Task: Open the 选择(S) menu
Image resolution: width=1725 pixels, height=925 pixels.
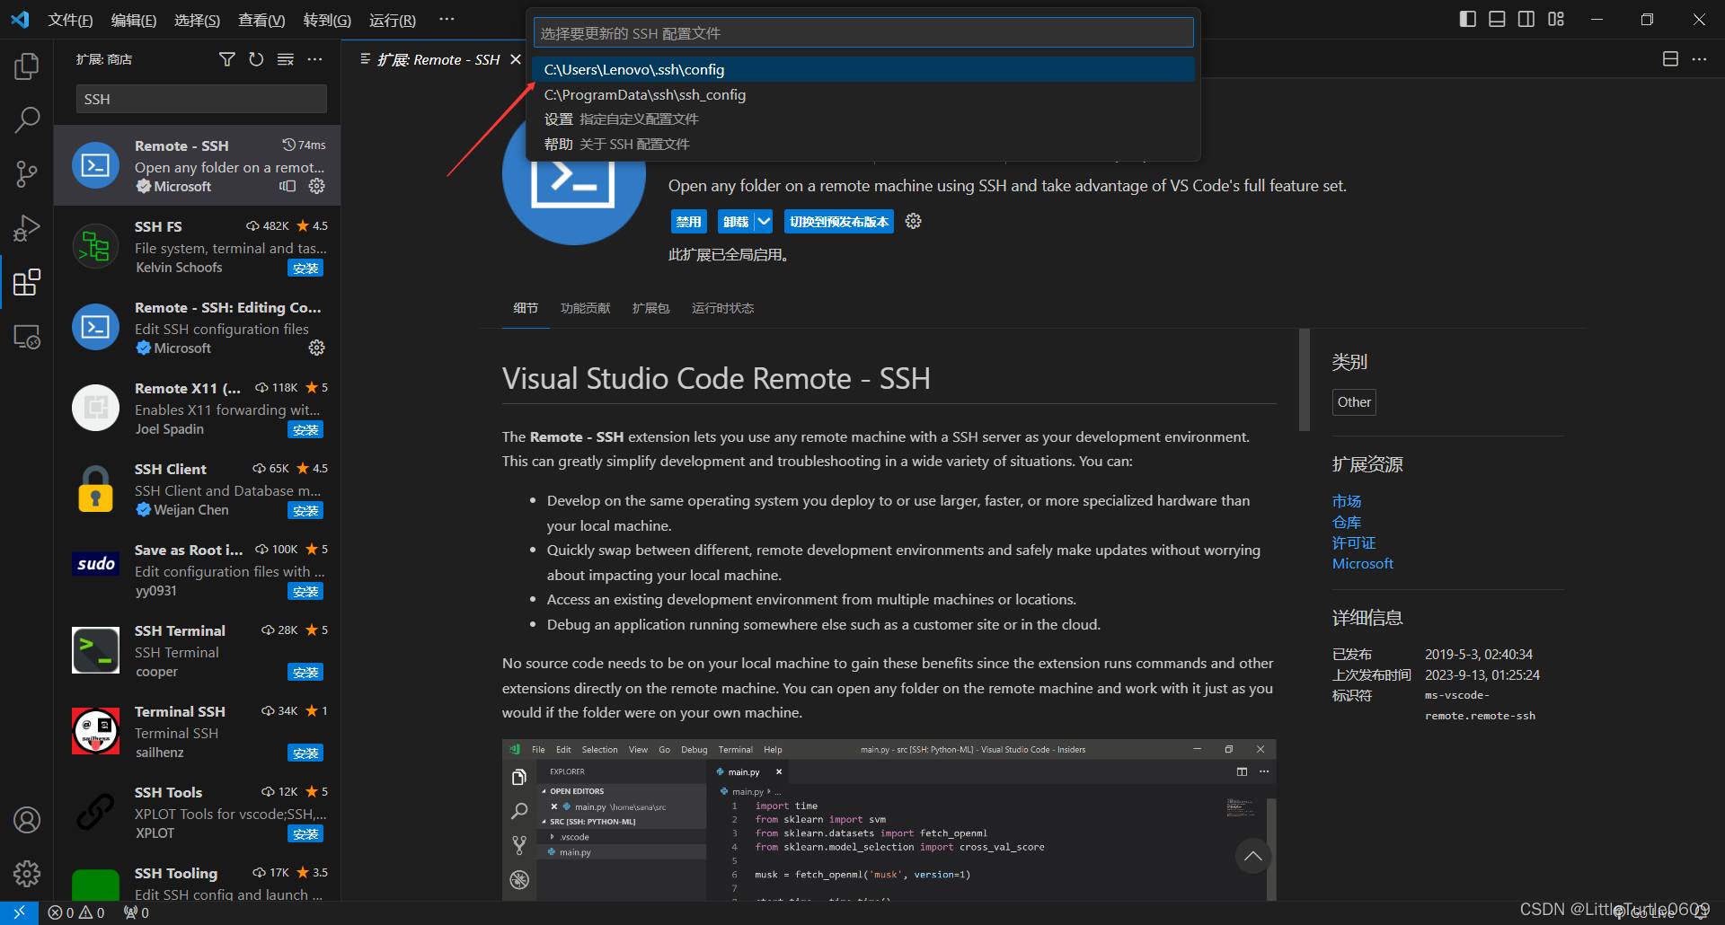Action: (197, 20)
